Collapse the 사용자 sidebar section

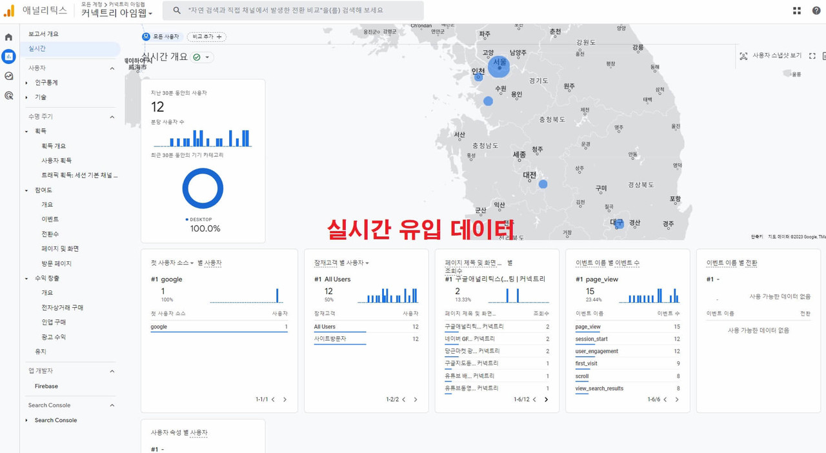112,68
